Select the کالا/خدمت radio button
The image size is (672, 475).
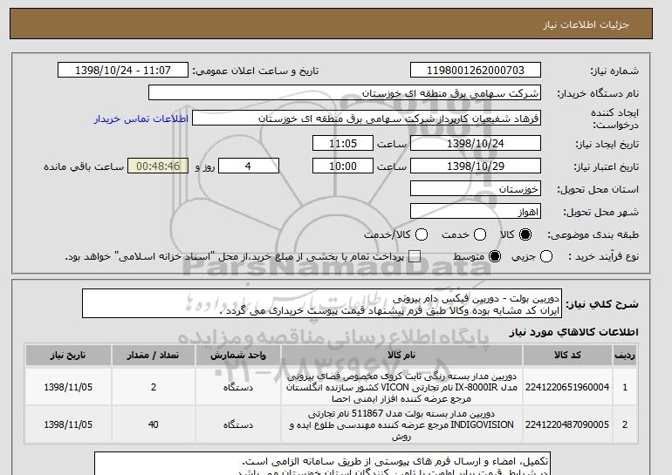tap(422, 234)
